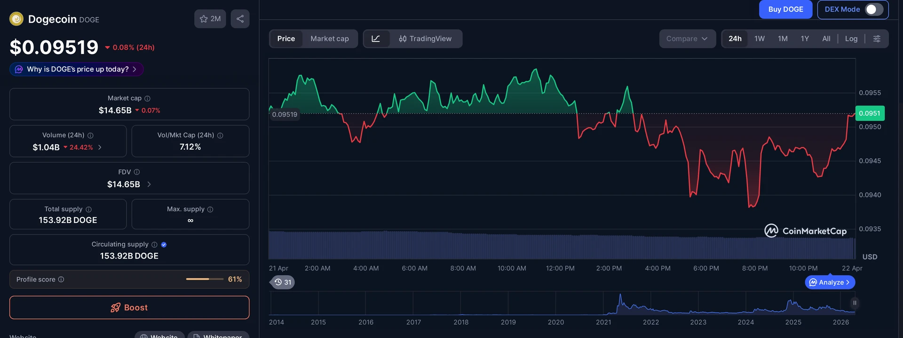Click the Dogecoin coin logo
This screenshot has width=903, height=338.
point(16,19)
